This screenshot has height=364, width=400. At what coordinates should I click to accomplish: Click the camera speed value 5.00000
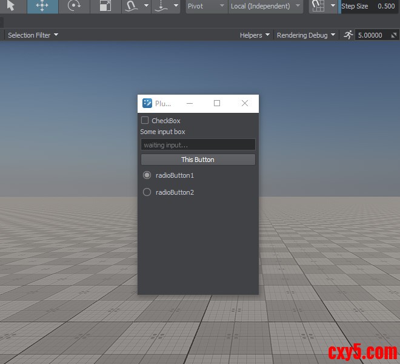point(371,35)
